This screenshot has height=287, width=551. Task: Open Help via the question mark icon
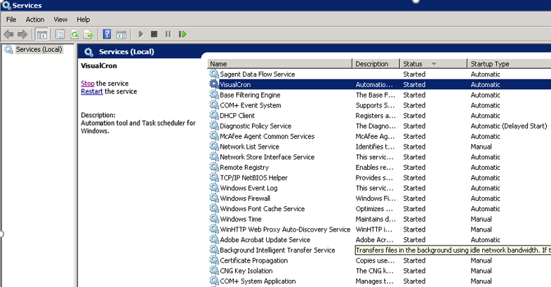point(107,34)
